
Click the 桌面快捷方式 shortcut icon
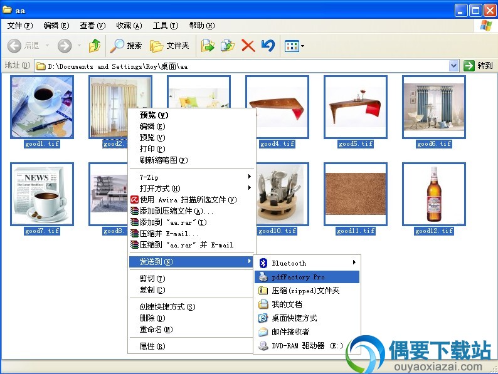263,318
